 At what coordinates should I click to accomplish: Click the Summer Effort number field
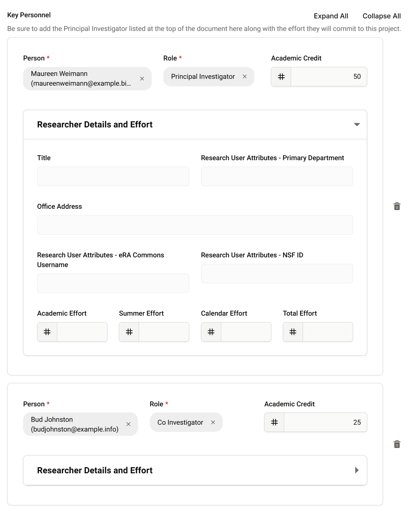click(164, 332)
